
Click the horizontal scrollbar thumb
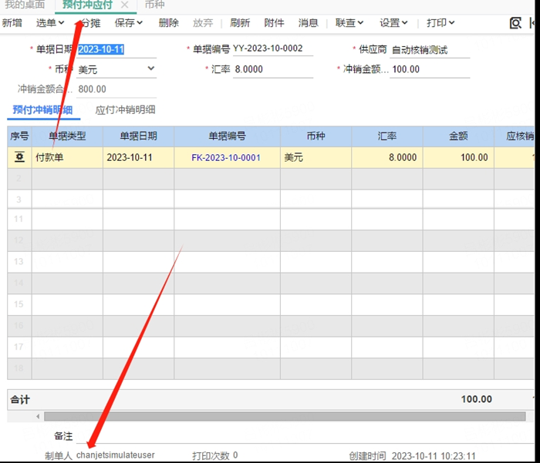[x=285, y=417]
